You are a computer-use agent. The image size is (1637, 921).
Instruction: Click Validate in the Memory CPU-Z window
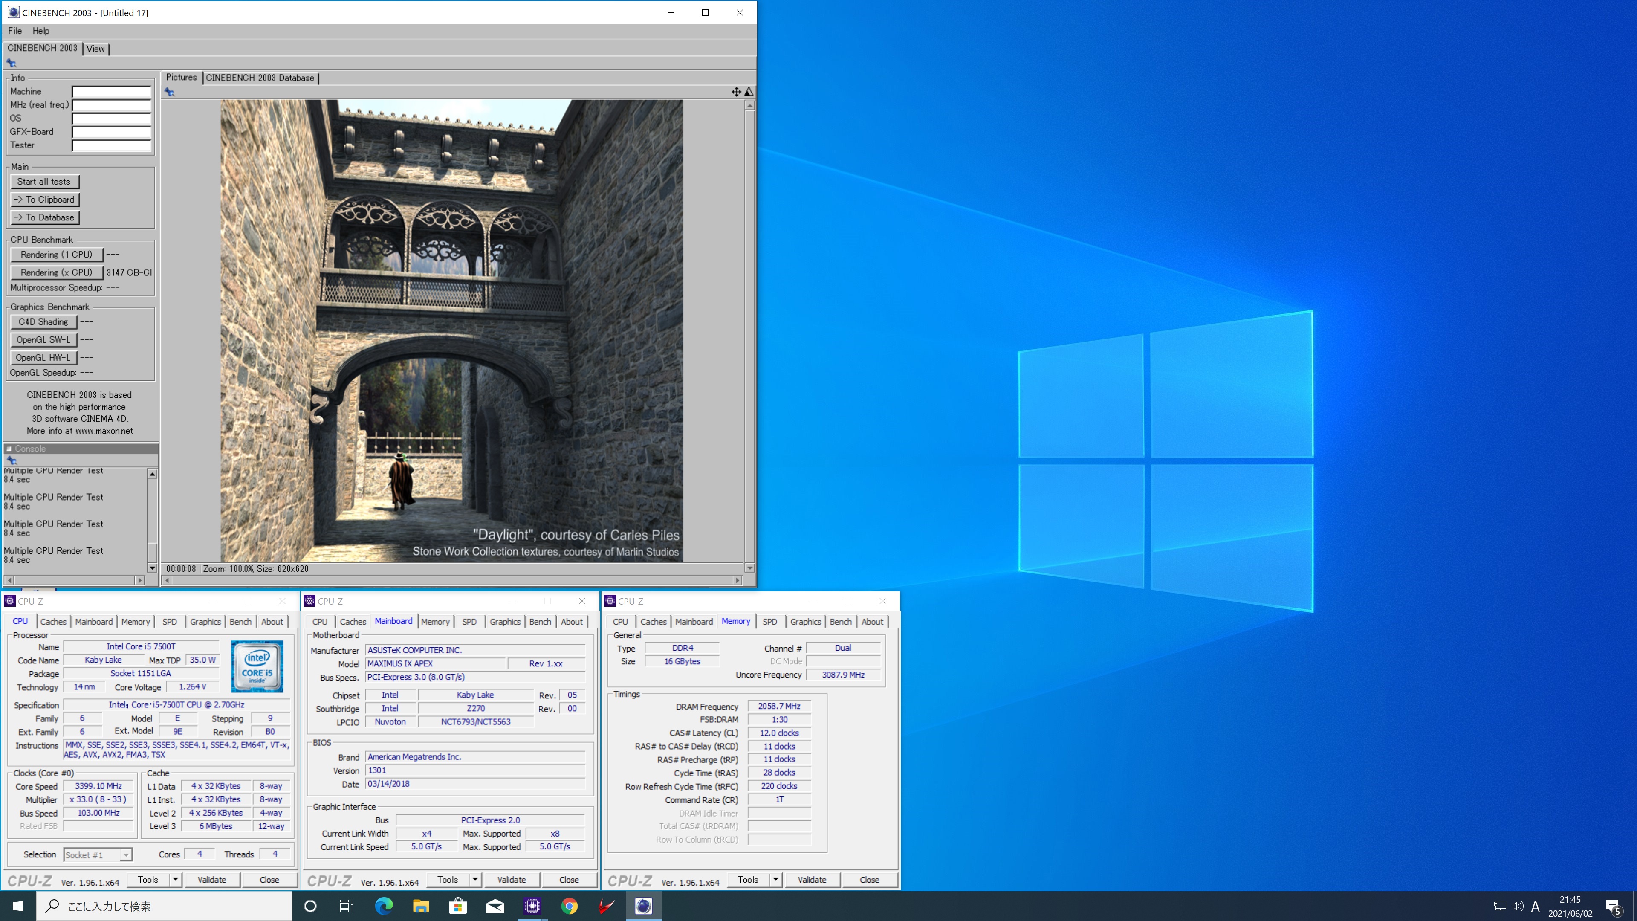click(812, 880)
